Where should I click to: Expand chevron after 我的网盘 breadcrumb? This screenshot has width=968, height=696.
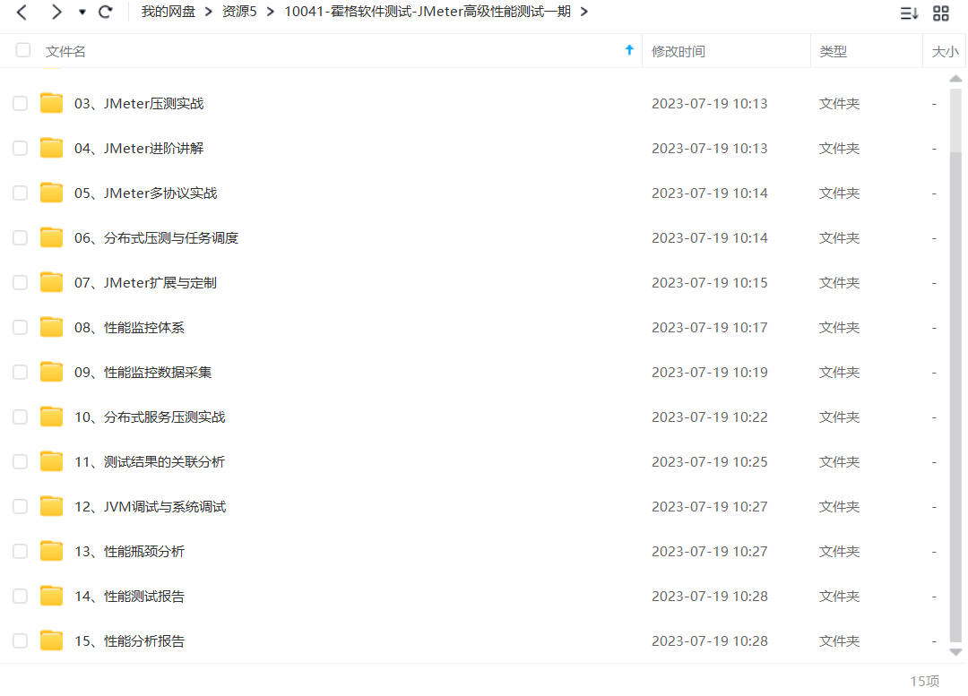[209, 12]
